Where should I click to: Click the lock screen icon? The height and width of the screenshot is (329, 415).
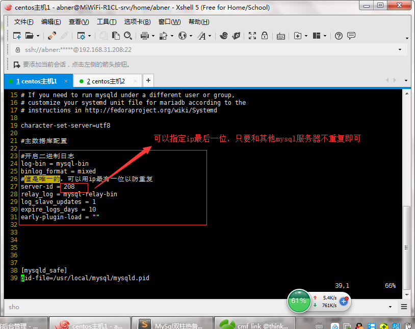(x=265, y=36)
